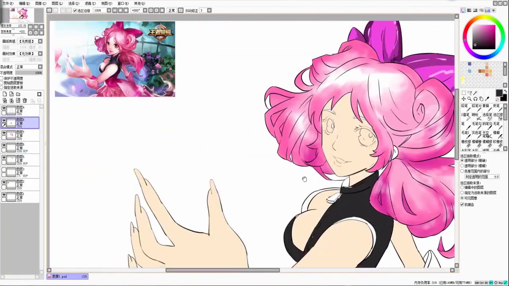Screen dimensions: 509x286
Task: Open the 文件 file menu
Action: (x=8, y=3)
